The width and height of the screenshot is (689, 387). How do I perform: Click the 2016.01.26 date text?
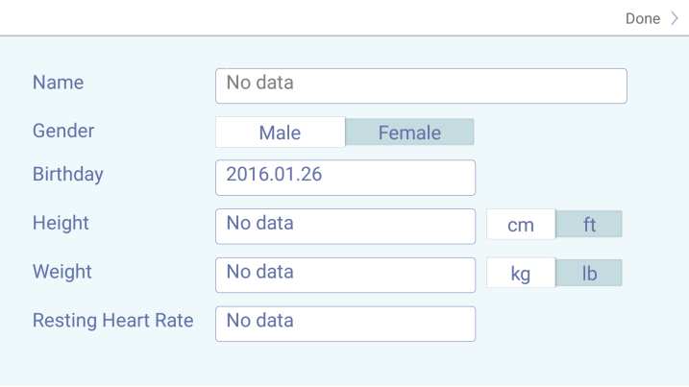tap(274, 175)
